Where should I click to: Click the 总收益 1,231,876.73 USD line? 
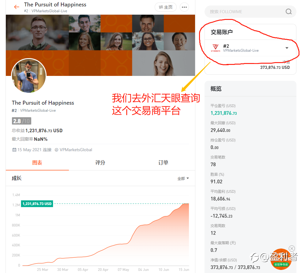[37, 131]
